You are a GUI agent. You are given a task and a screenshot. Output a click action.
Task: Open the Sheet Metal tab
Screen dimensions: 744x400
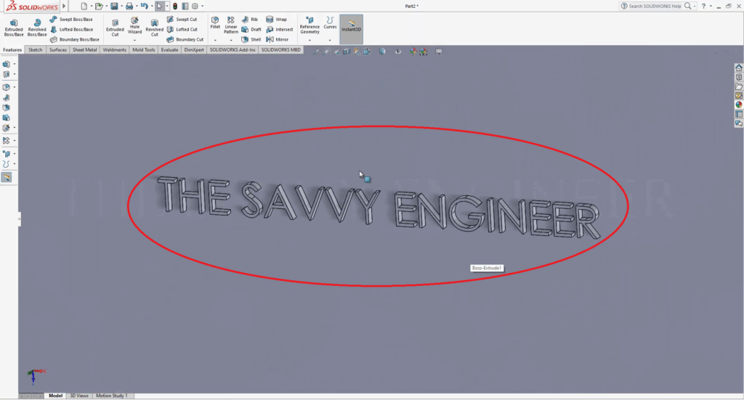click(84, 50)
